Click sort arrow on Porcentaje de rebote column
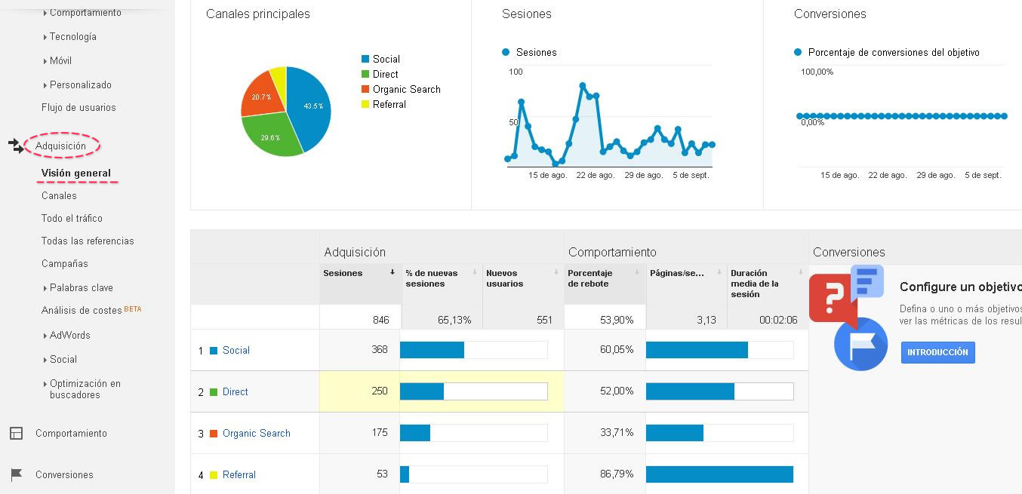The height and width of the screenshot is (494, 1022). [637, 272]
